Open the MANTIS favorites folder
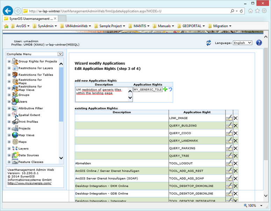 pyautogui.click(x=139, y=26)
